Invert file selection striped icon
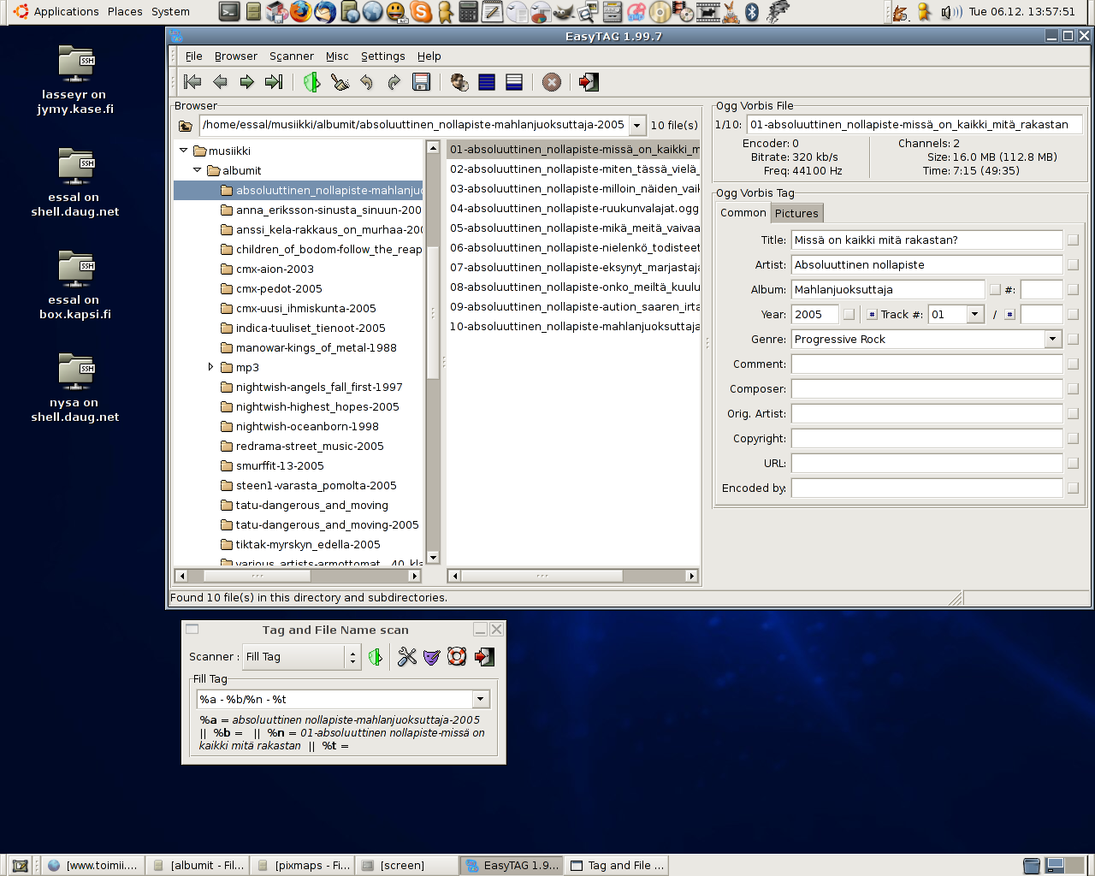Viewport: 1095px width, 876px height. click(x=514, y=82)
